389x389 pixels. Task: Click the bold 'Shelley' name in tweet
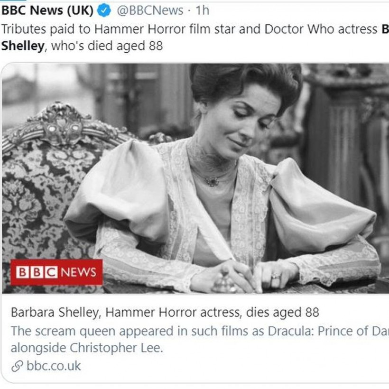[x=23, y=46]
